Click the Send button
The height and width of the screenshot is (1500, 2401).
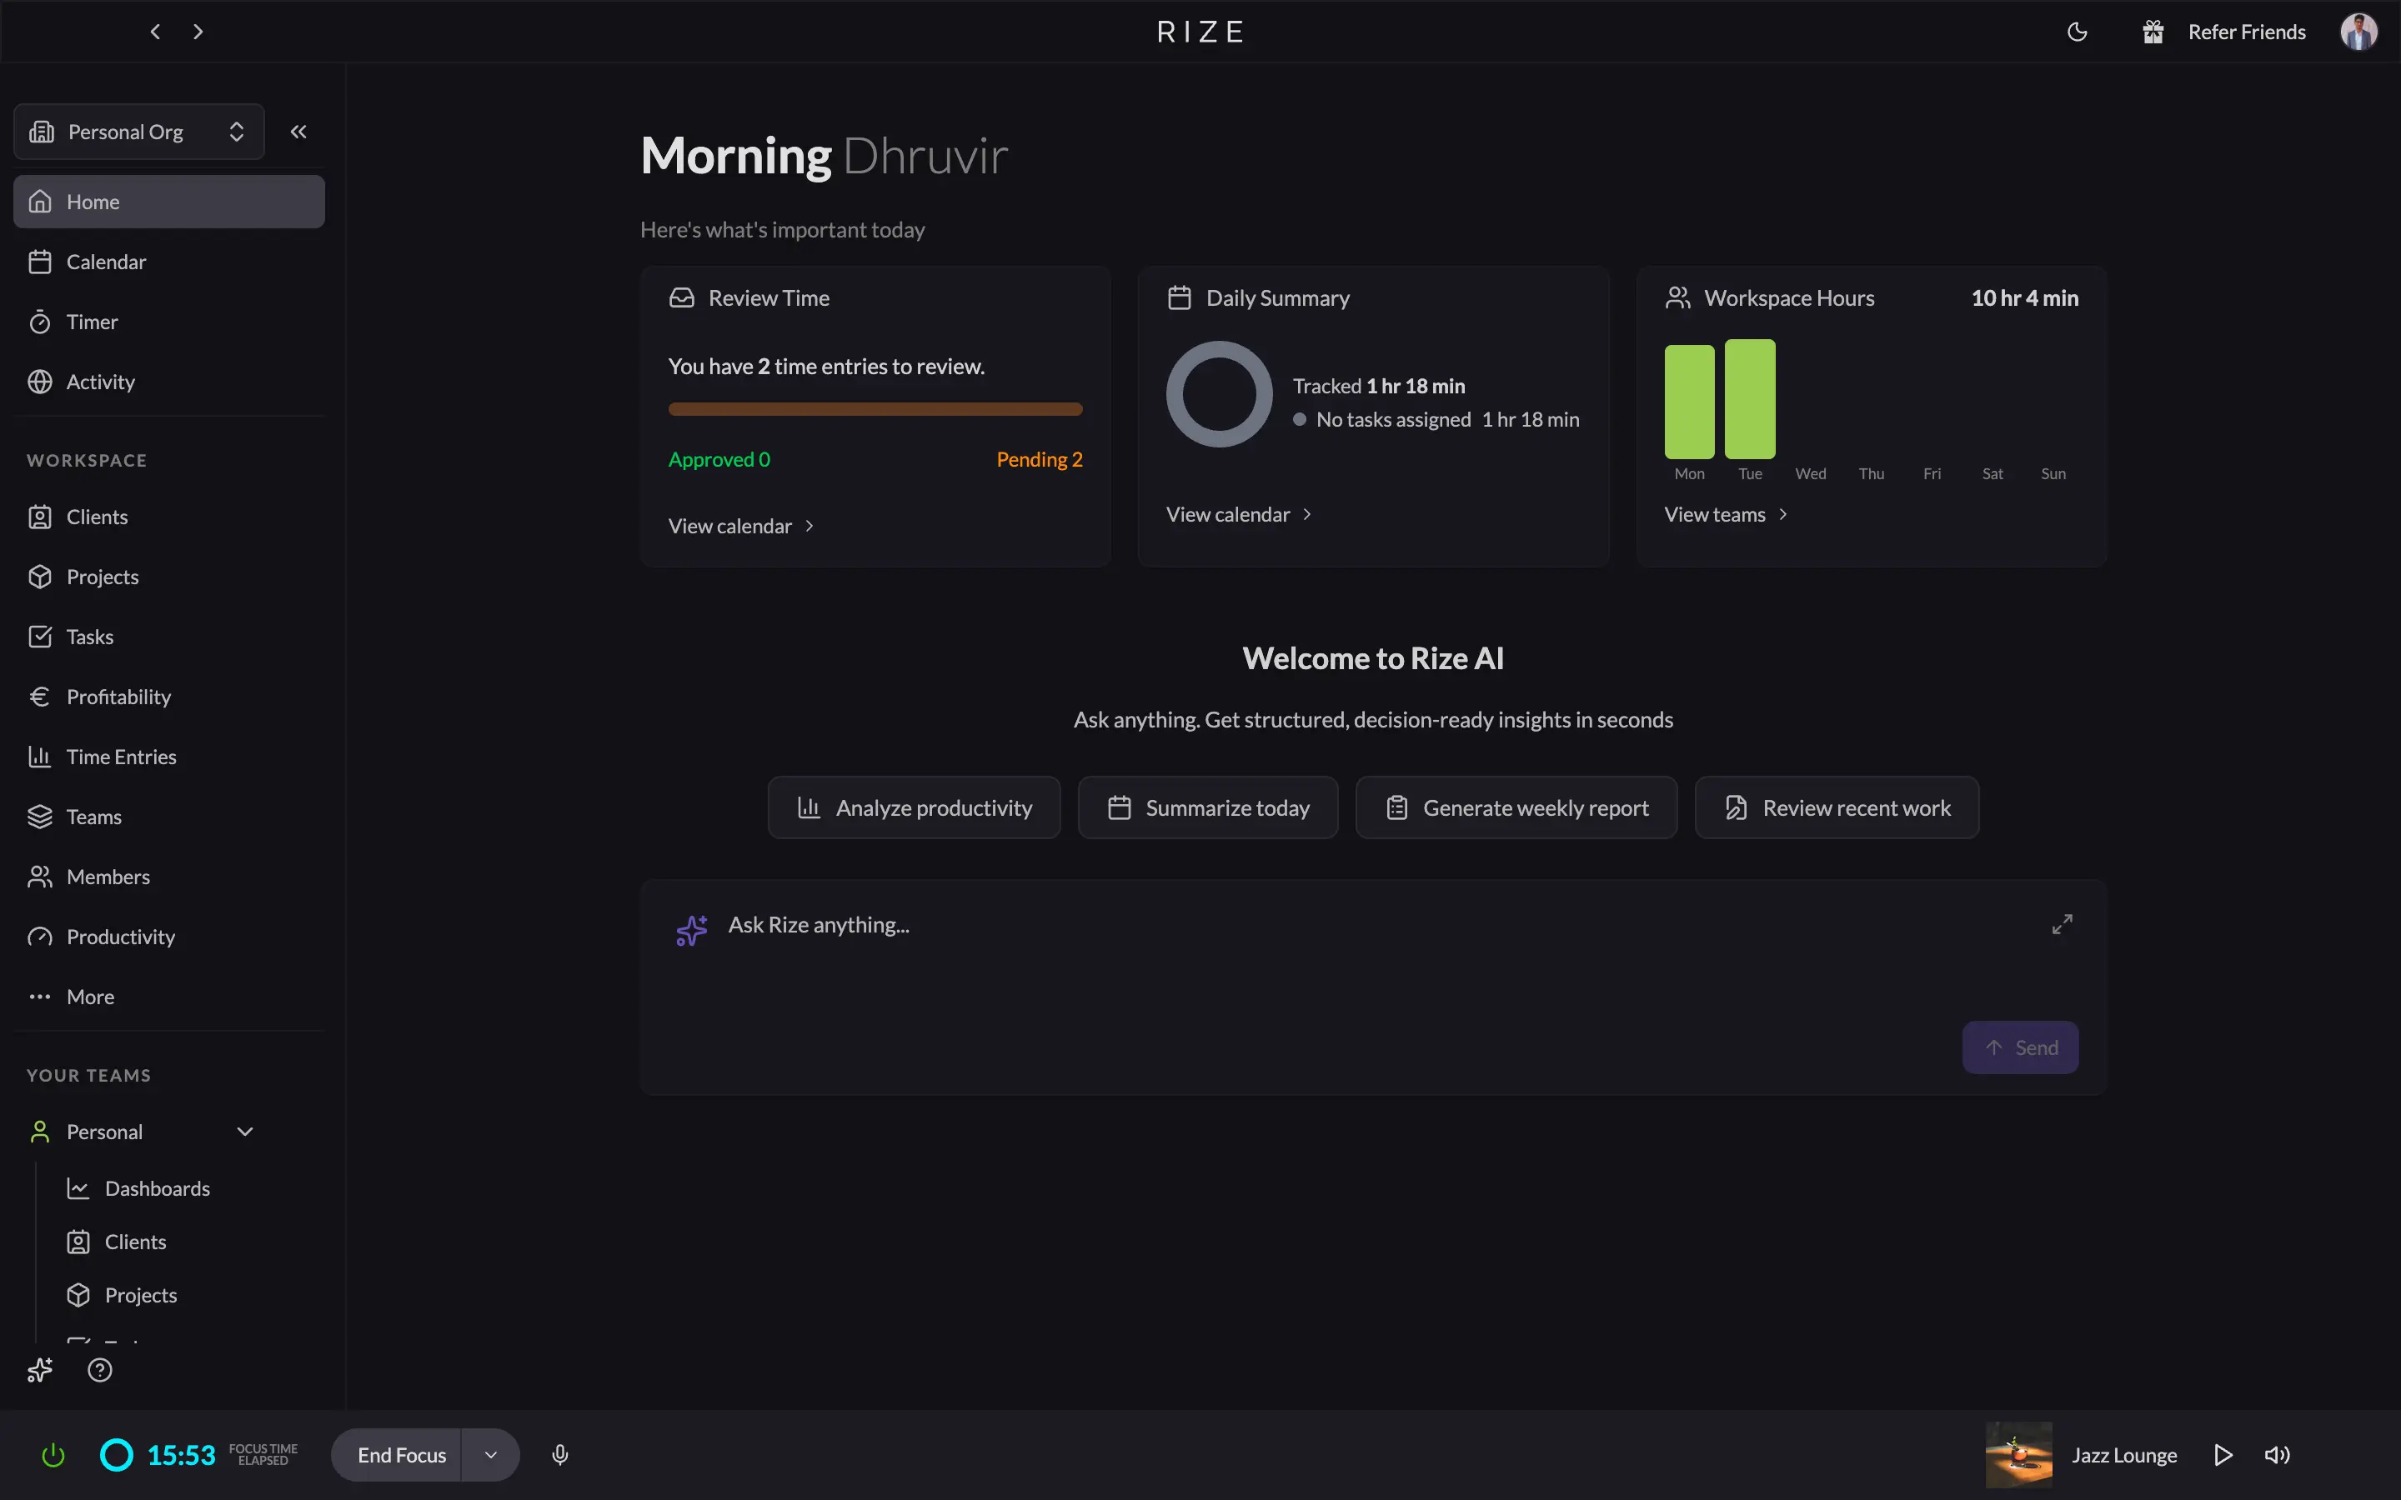(x=2020, y=1047)
